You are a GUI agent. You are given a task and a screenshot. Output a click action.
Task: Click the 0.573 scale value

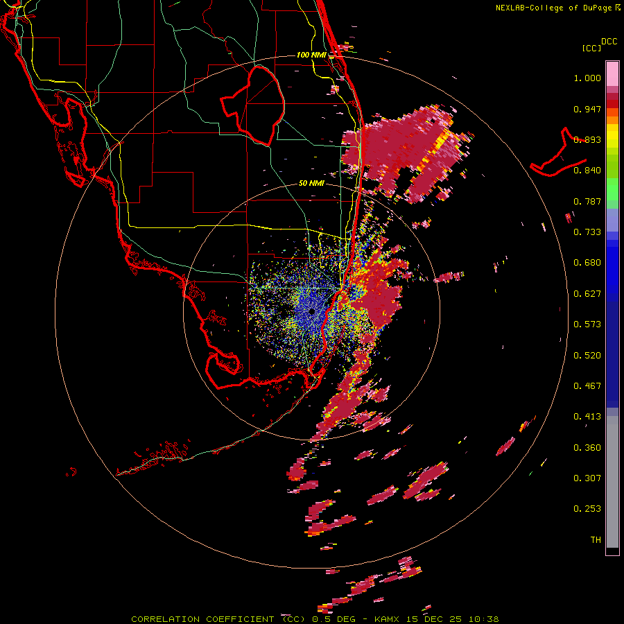(587, 324)
